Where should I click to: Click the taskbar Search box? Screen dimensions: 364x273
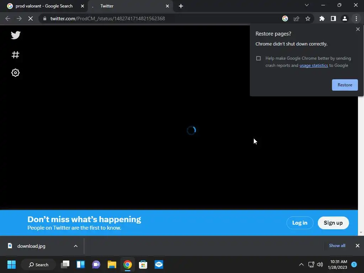[x=38, y=264]
